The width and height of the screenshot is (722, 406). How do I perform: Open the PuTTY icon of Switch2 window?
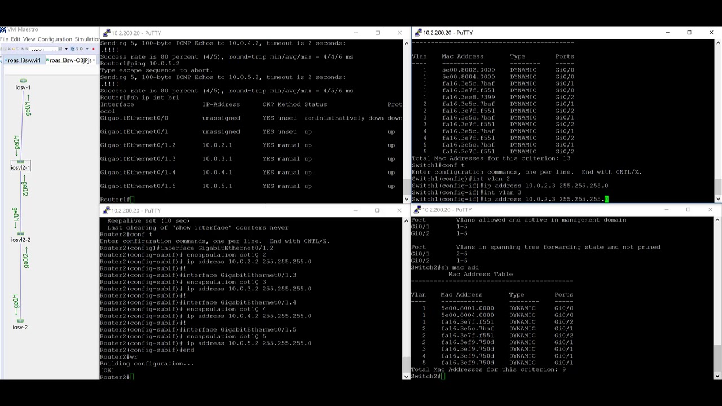coord(417,210)
